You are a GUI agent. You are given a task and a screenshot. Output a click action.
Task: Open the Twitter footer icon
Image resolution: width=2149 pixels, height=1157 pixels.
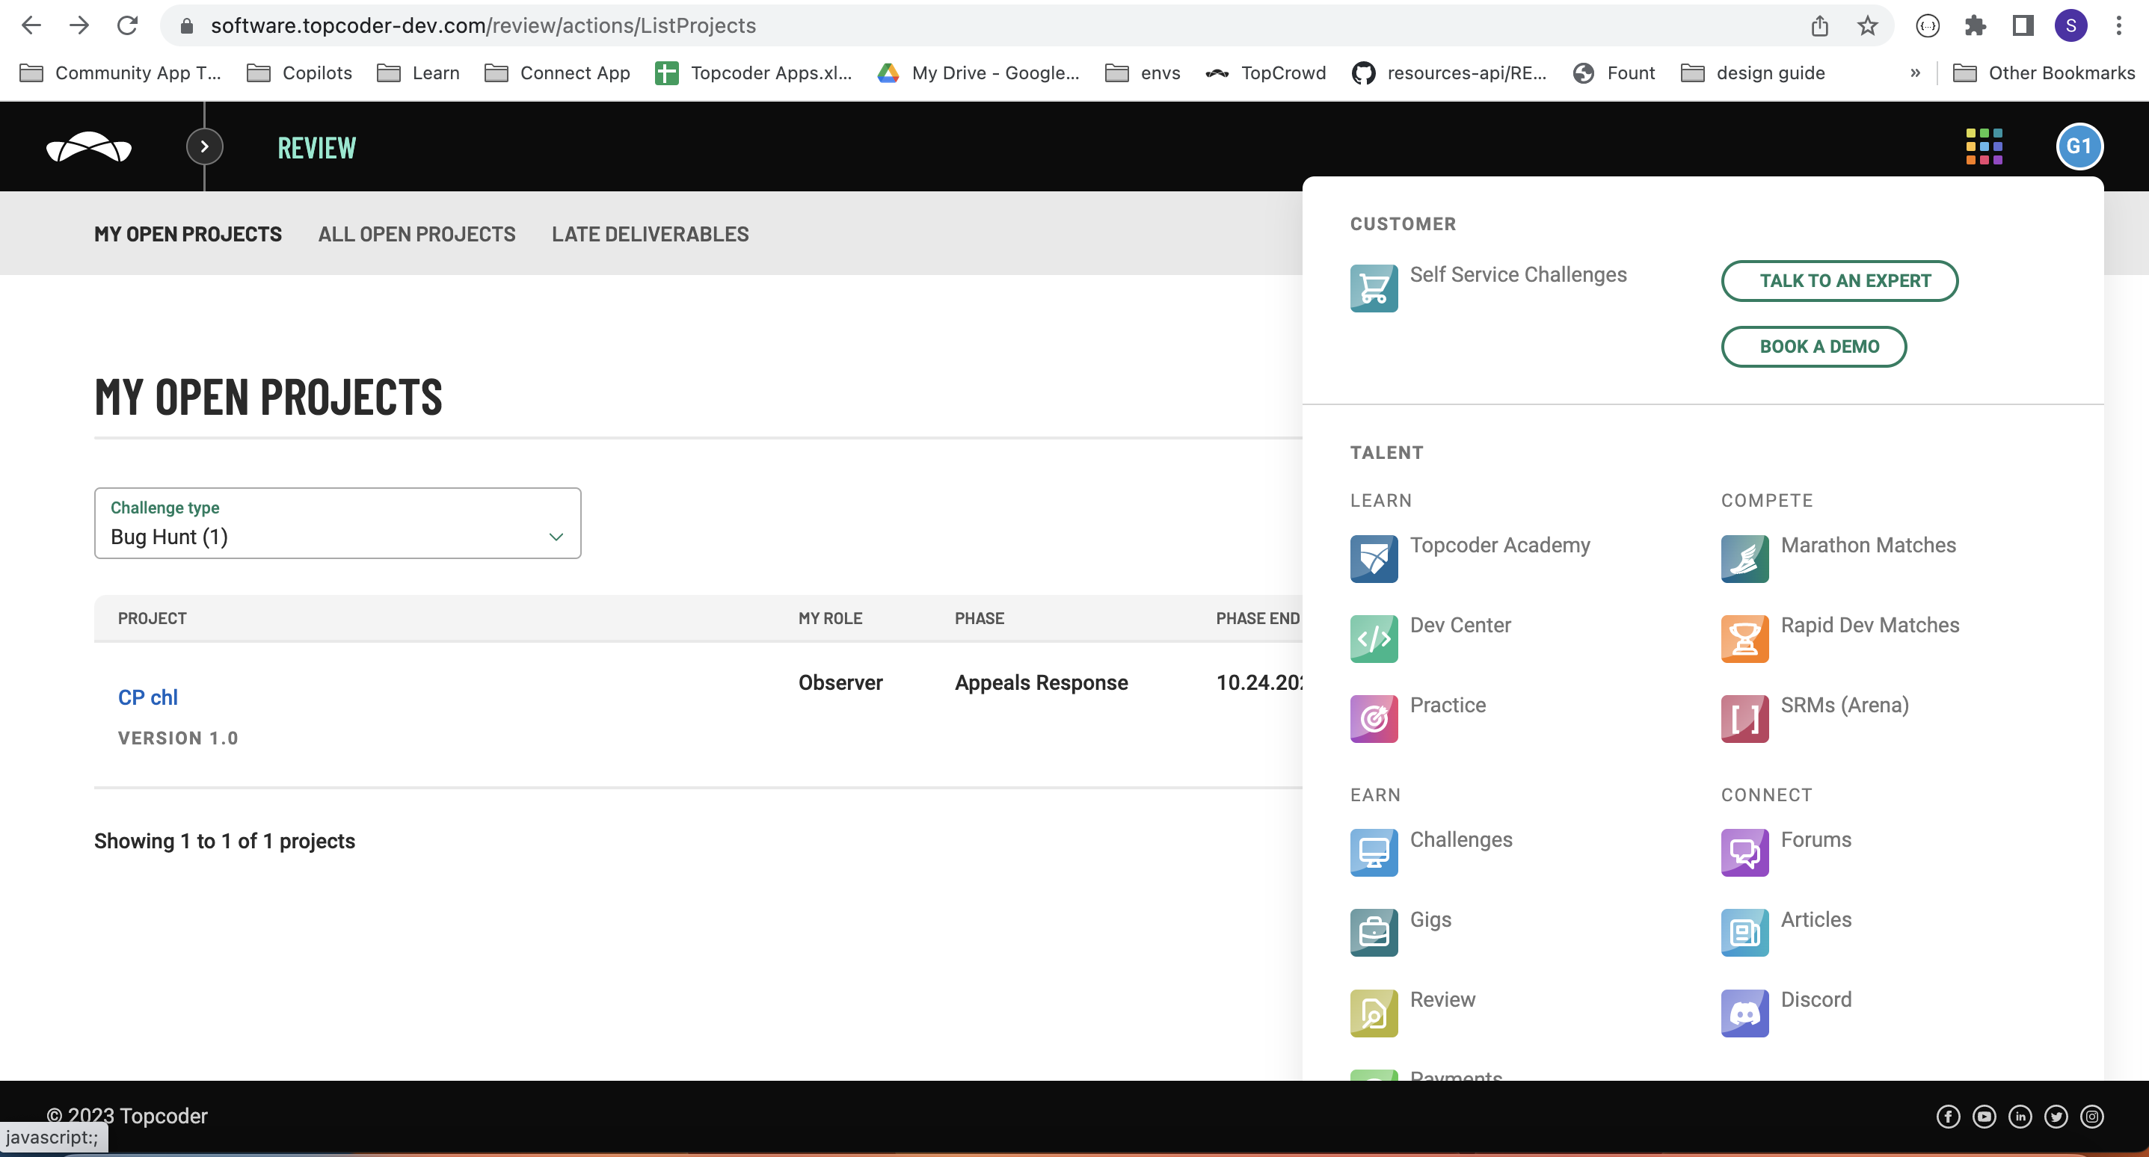click(2056, 1116)
